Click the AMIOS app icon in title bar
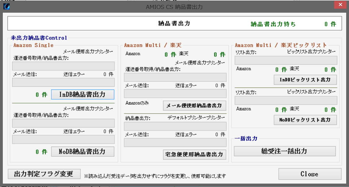 tap(6, 6)
